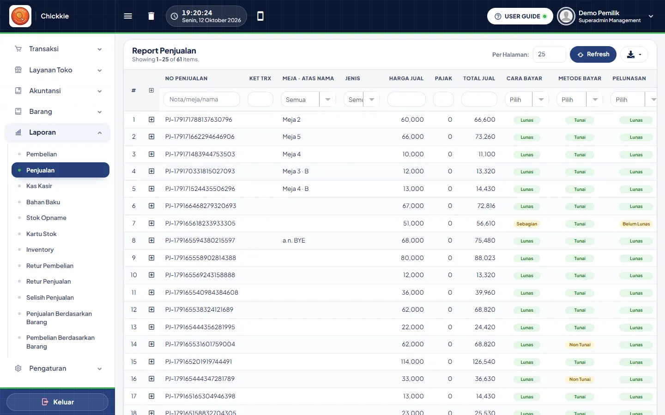Image resolution: width=665 pixels, height=415 pixels.
Task: Collapse the Laporan sidebar menu
Action: 58,132
